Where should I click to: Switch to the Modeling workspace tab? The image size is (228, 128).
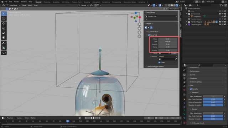point(47,2)
